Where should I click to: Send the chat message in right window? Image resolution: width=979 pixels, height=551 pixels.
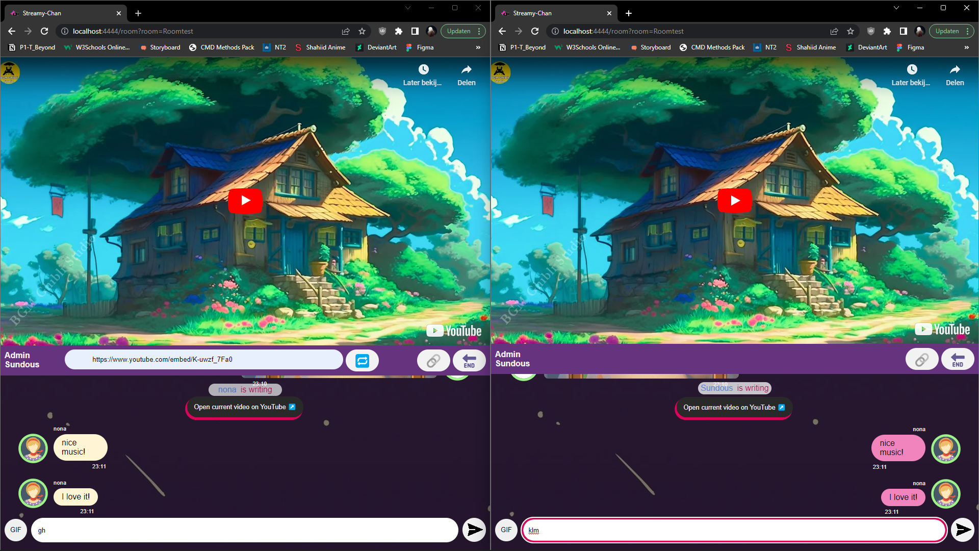963,530
